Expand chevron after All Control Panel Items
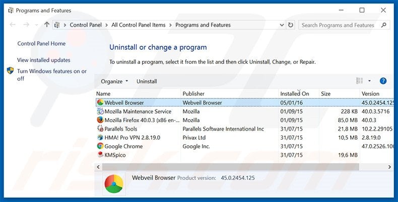The width and height of the screenshot is (398, 202). click(170, 25)
